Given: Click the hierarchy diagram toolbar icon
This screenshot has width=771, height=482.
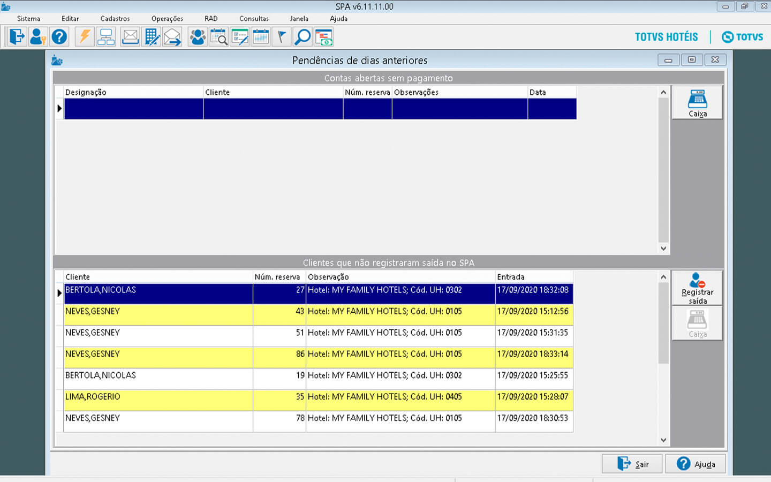Looking at the screenshot, I should coord(106,37).
